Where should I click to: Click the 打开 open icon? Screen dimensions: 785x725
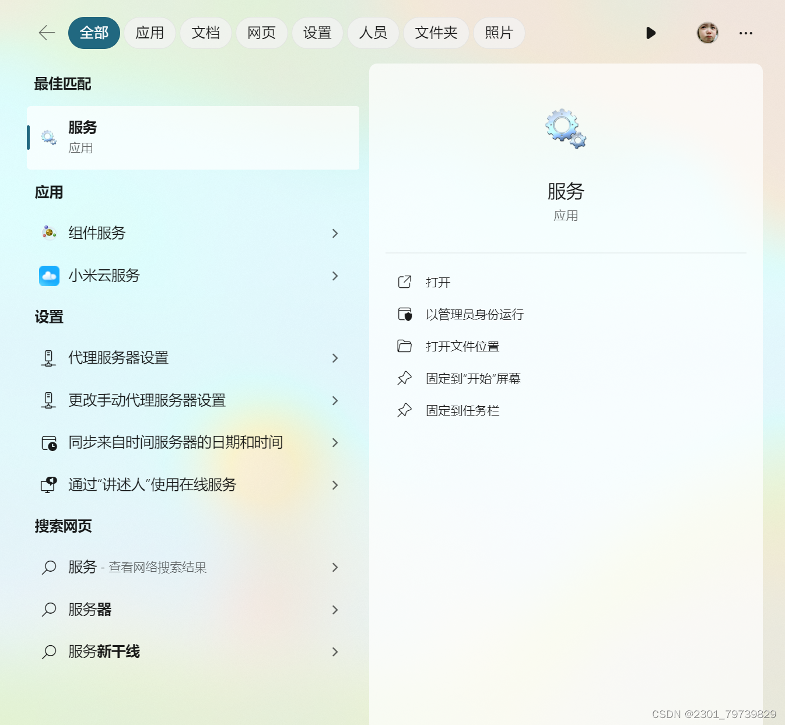(404, 282)
